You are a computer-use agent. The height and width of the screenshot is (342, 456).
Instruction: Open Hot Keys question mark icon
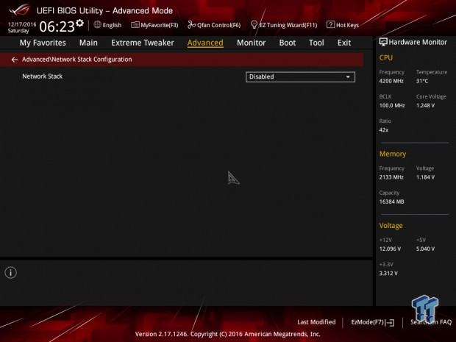click(330, 25)
